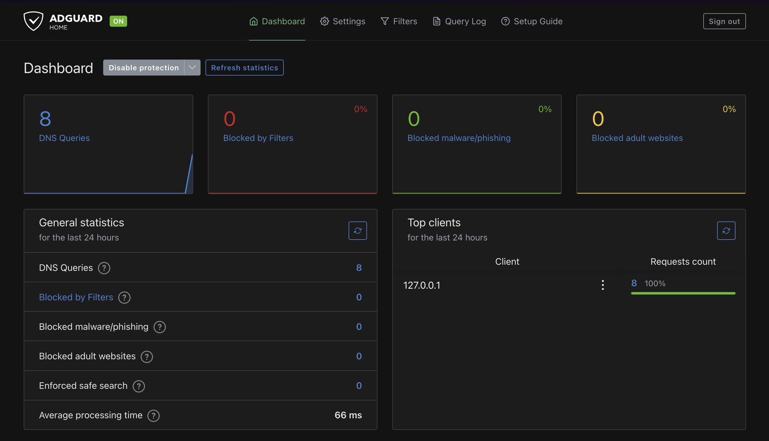Click the Setup Guide help icon in navbar
This screenshot has width=769, height=441.
[x=506, y=21]
